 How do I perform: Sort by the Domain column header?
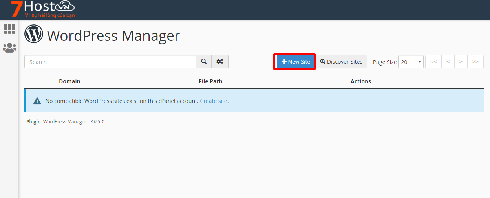[69, 81]
